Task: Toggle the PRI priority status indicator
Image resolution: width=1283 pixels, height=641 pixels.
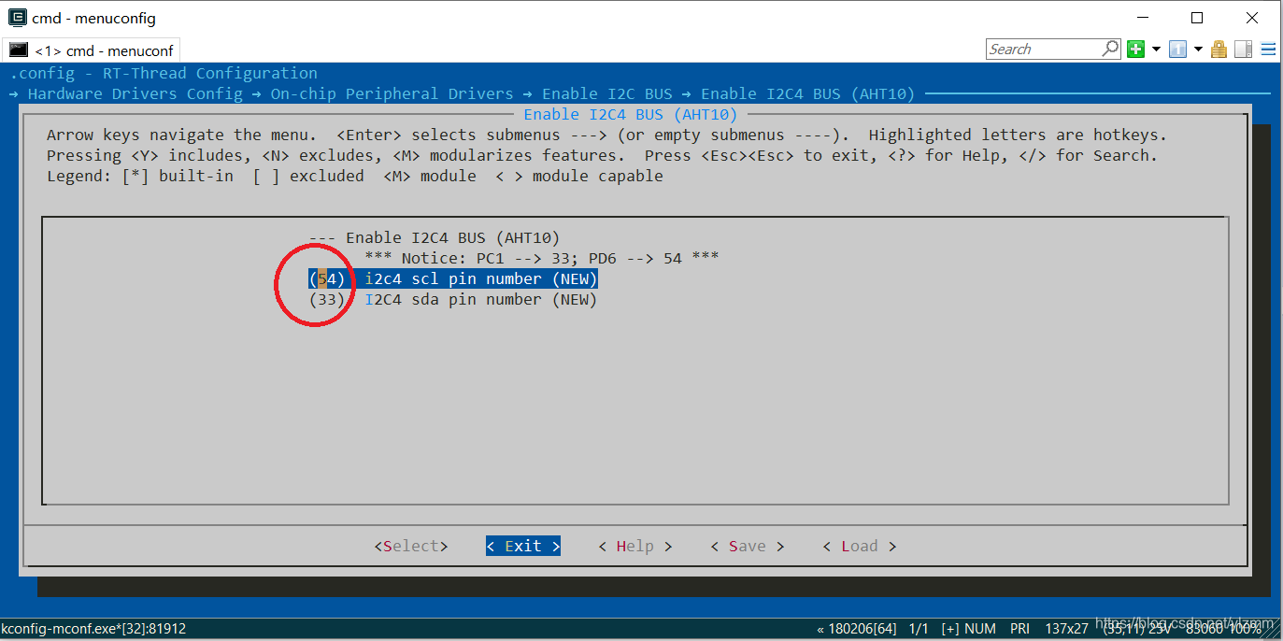Action: tap(1019, 628)
